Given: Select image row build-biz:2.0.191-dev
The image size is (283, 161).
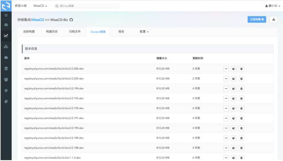Looking at the screenshot, I should click(x=148, y=118).
